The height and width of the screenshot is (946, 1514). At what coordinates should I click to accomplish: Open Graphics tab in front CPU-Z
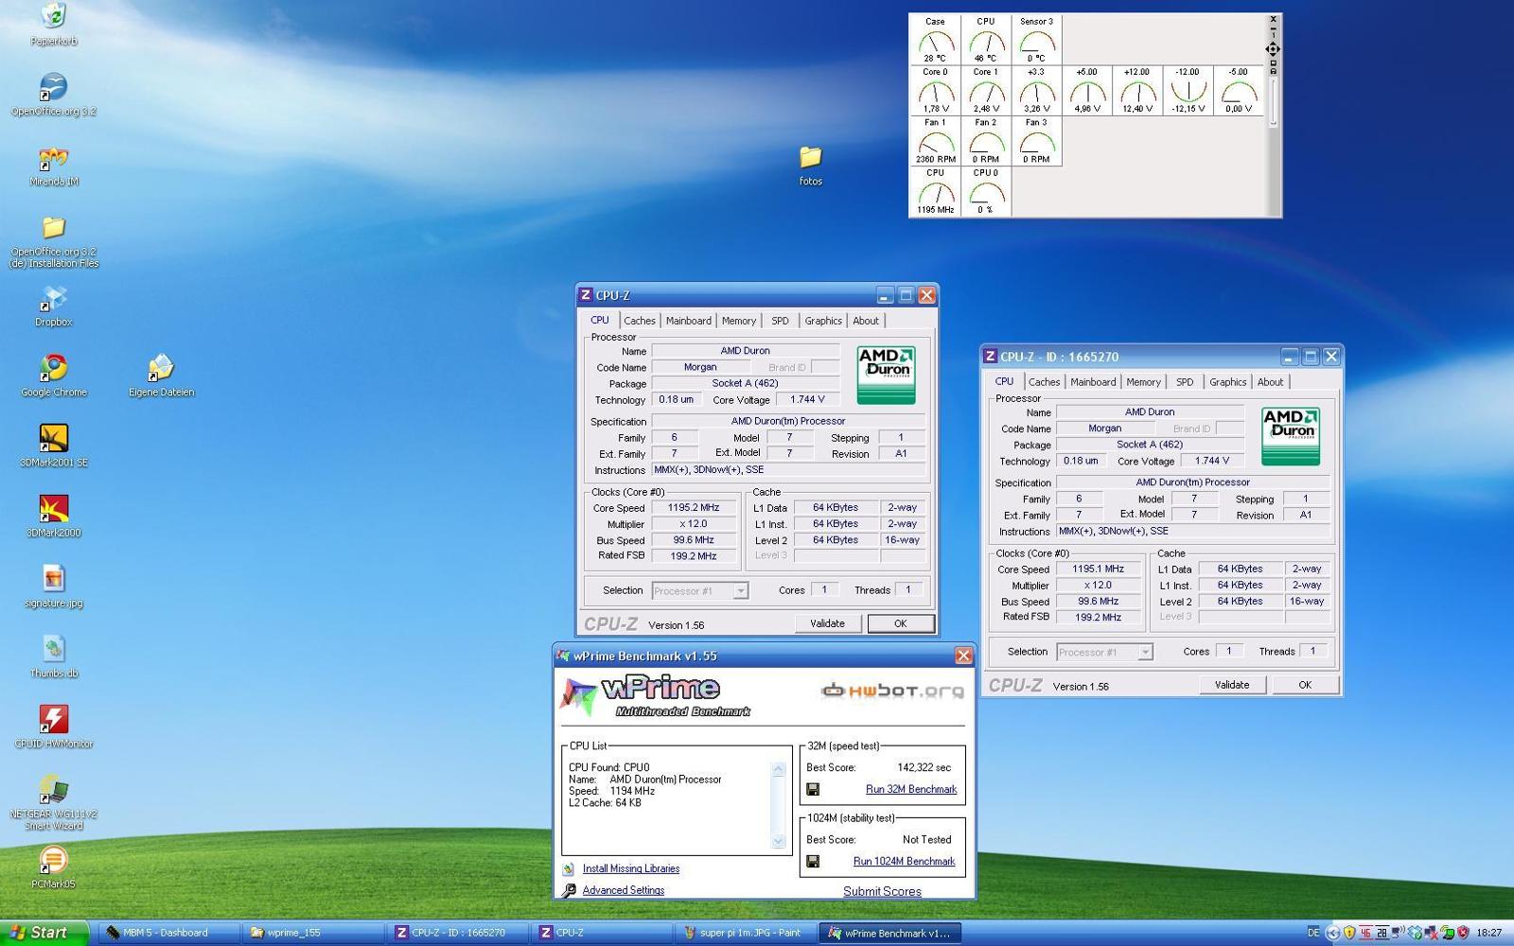823,321
